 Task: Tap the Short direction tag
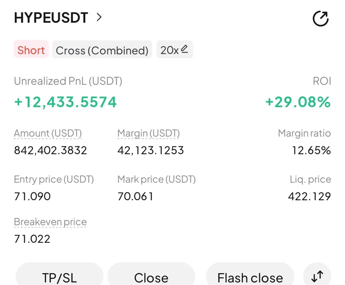(31, 49)
